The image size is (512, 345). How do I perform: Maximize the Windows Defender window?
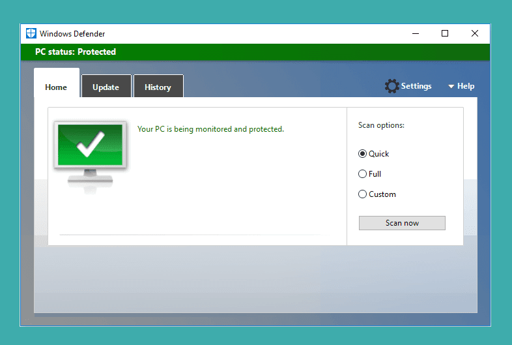(x=445, y=33)
